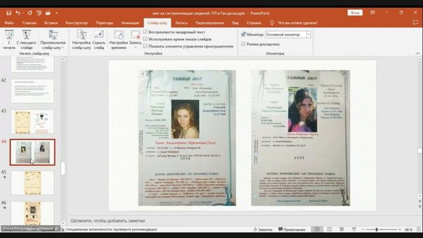Open the Монитор combo box dropdown
The width and height of the screenshot is (423, 238).
[x=309, y=34]
